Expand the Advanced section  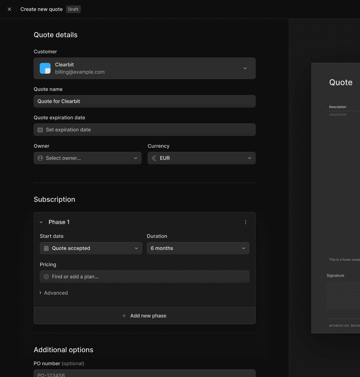[54, 293]
